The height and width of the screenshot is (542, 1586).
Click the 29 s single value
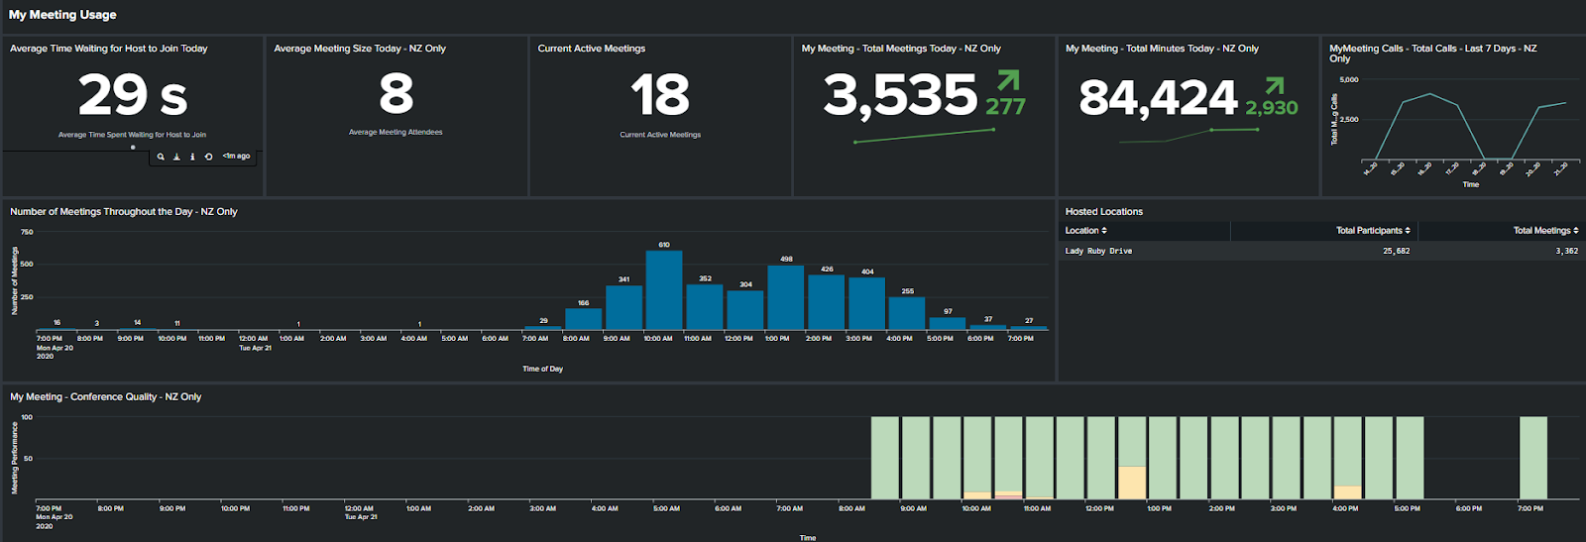133,95
